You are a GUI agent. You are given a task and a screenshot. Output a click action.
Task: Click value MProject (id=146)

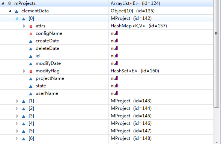[x=131, y=123]
